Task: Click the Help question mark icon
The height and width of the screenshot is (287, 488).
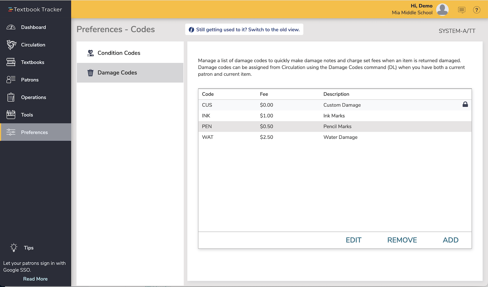Action: pos(476,10)
